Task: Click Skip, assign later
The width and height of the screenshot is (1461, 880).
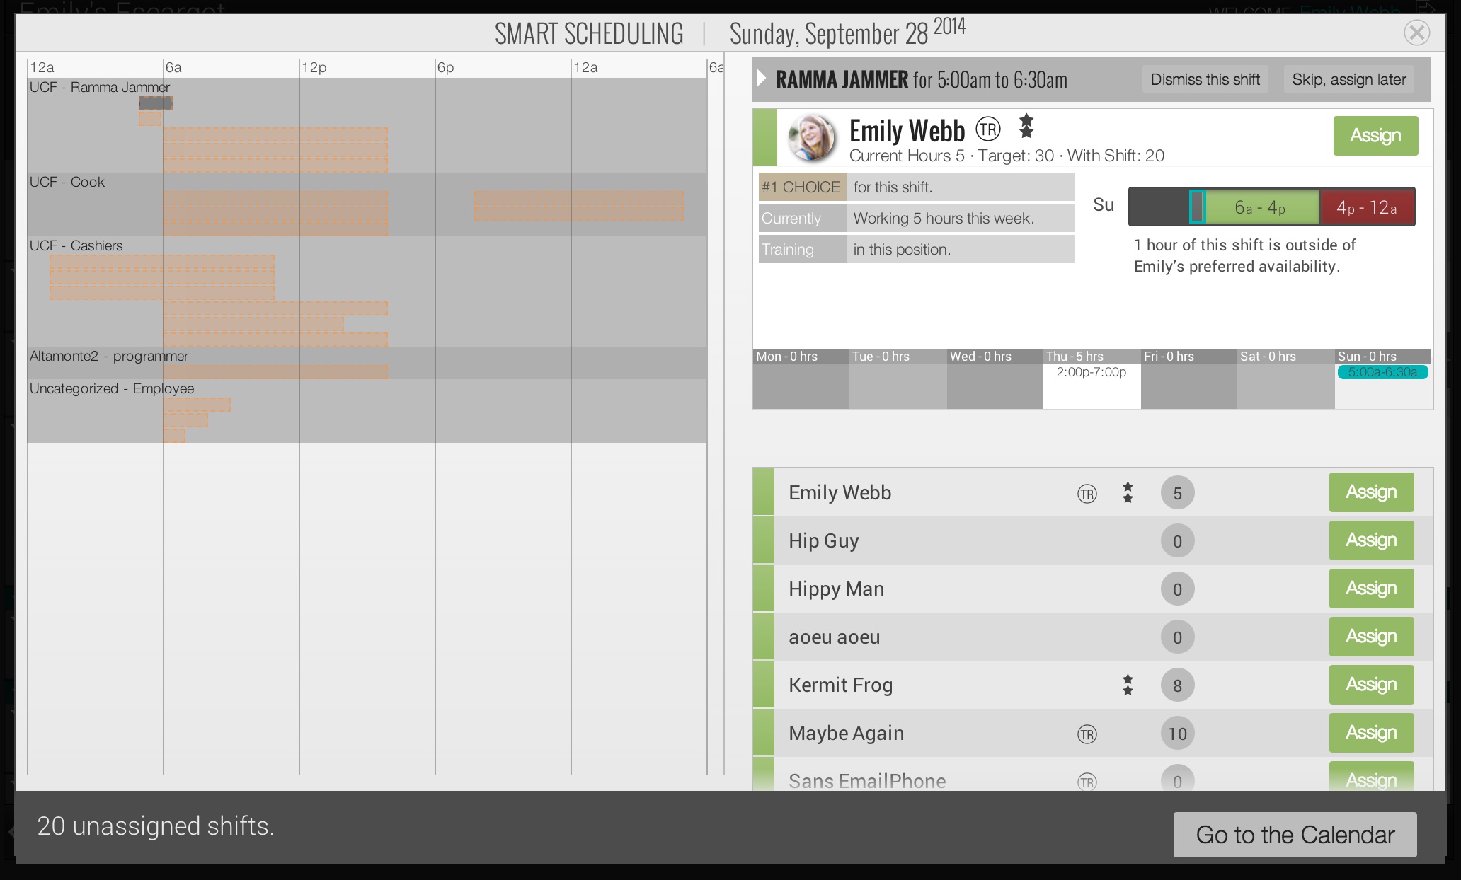Action: coord(1349,79)
